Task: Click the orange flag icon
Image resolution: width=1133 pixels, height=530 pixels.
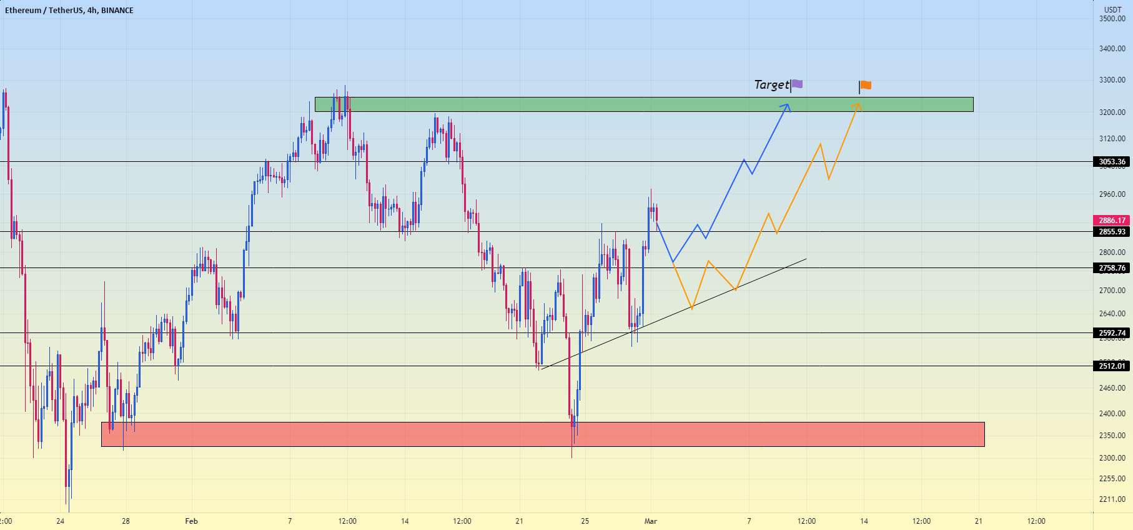Action: [865, 86]
